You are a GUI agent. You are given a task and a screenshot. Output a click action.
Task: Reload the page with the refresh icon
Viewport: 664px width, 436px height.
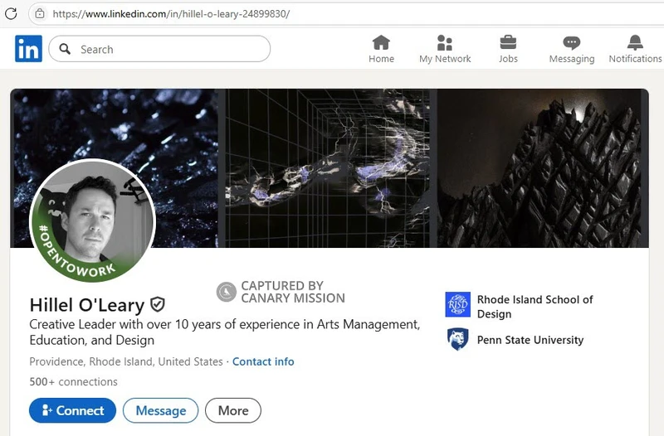(11, 13)
